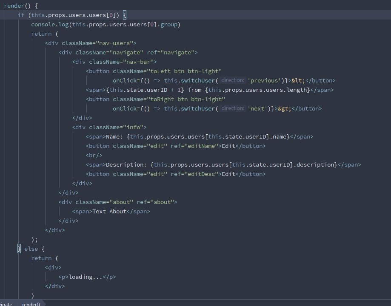Click the else keyword

pos(31,249)
